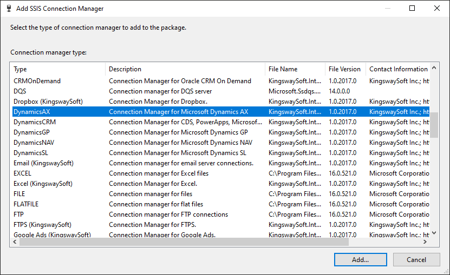Click the horizontal scrollbar thumb
Viewport: 450px width, 275px height.
[184, 242]
